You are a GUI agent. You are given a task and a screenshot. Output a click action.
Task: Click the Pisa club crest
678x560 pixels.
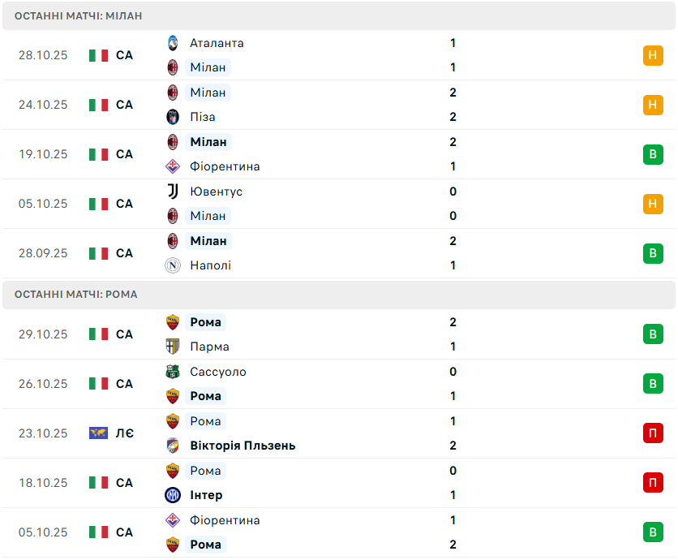[x=173, y=117]
